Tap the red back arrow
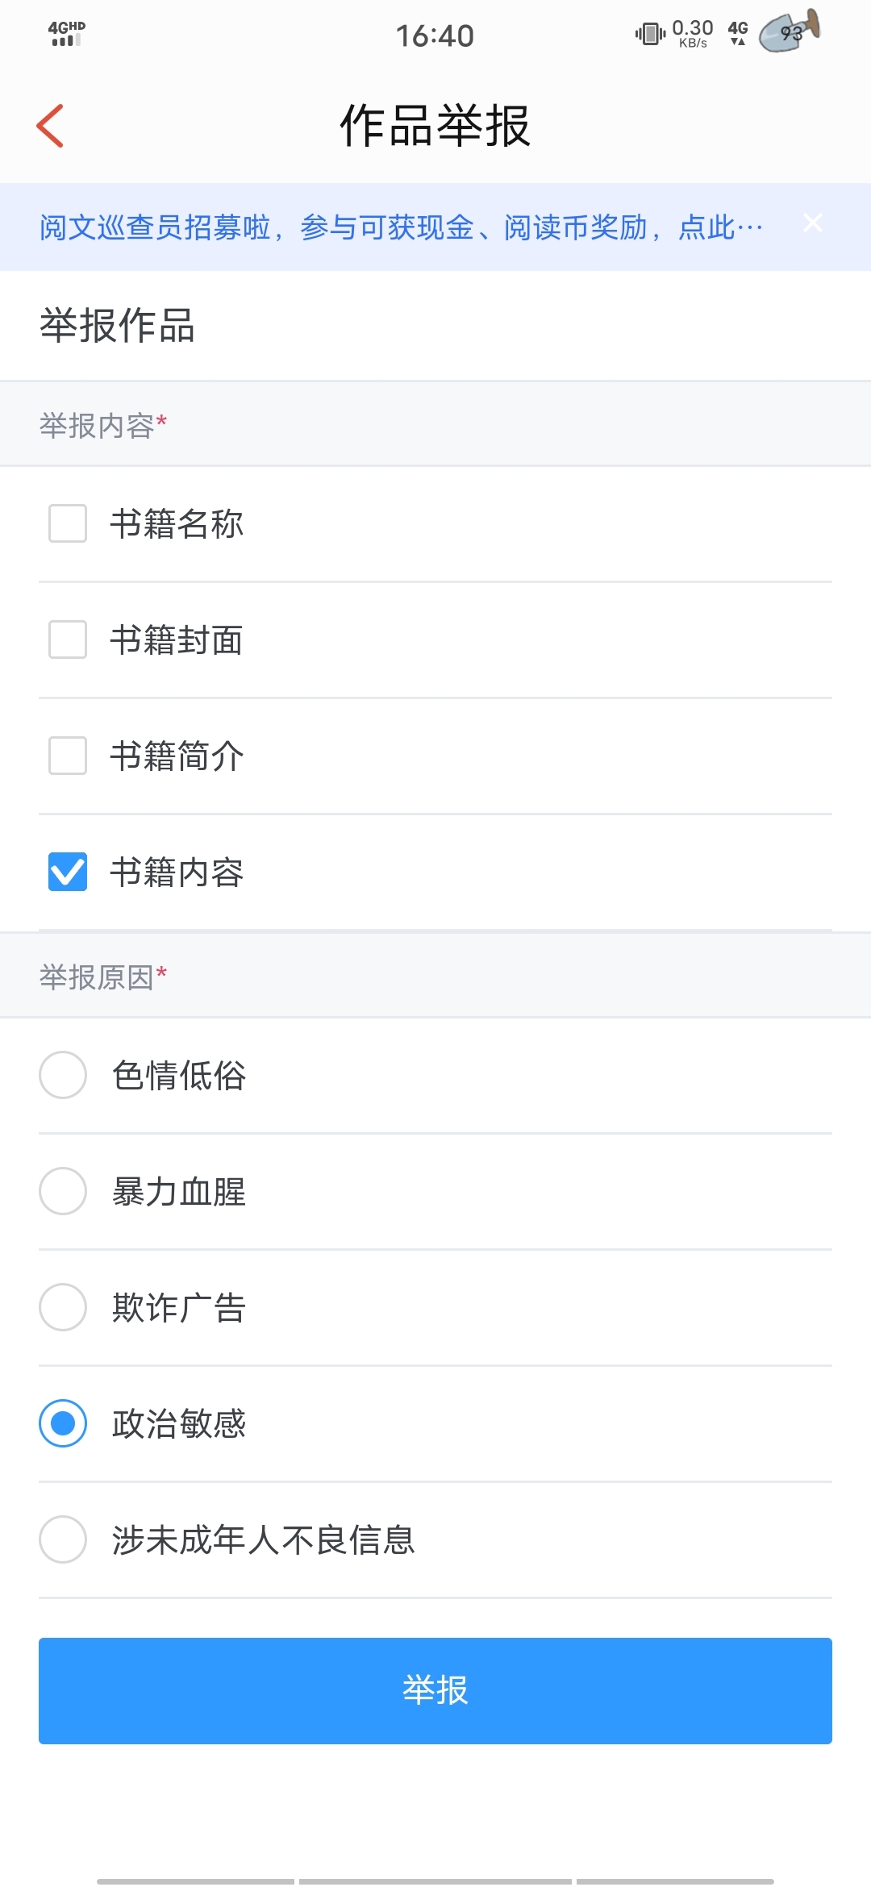This screenshot has width=871, height=1887. (50, 126)
